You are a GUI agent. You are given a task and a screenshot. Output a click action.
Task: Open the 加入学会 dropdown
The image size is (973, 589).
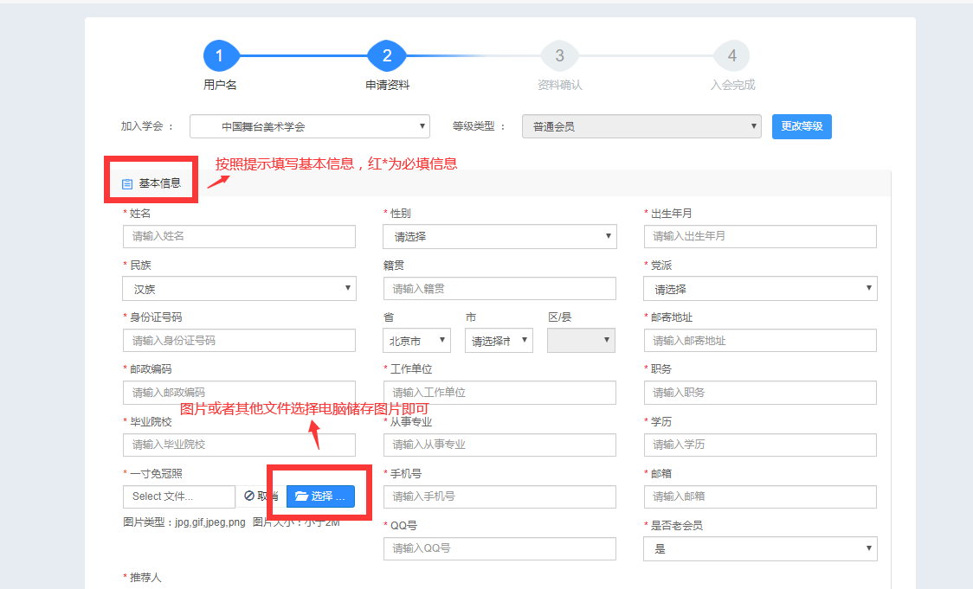pyautogui.click(x=309, y=126)
